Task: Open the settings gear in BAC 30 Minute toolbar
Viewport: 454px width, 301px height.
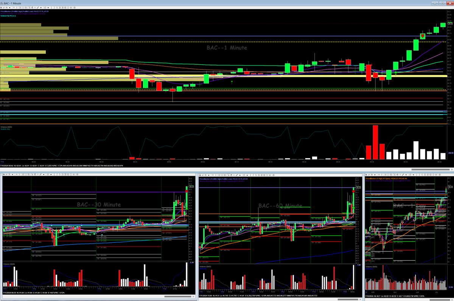Action: click(77, 174)
